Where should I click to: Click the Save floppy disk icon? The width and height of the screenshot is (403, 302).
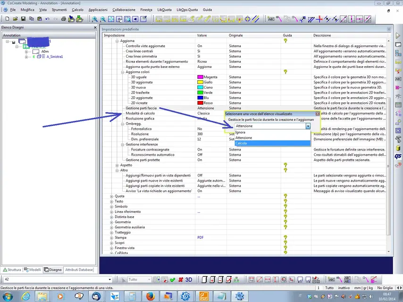click(x=23, y=19)
